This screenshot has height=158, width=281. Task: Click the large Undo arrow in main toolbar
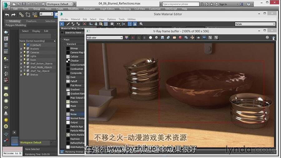[x=7, y=15]
